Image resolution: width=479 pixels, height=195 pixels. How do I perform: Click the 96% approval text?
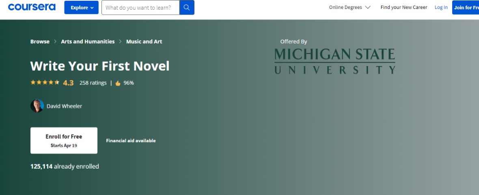point(129,83)
